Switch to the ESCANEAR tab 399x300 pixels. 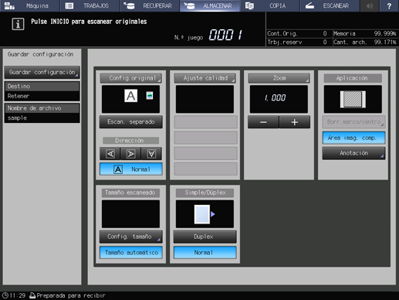point(330,5)
